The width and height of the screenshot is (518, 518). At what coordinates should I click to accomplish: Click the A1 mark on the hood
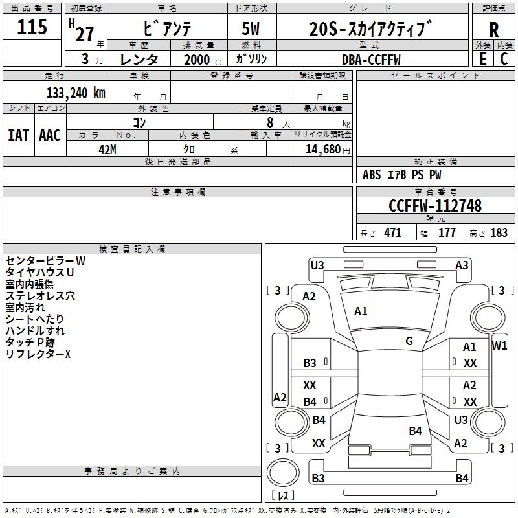[361, 311]
